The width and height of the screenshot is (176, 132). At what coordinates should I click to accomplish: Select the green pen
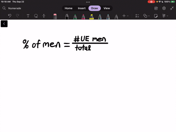coord(75,16)
